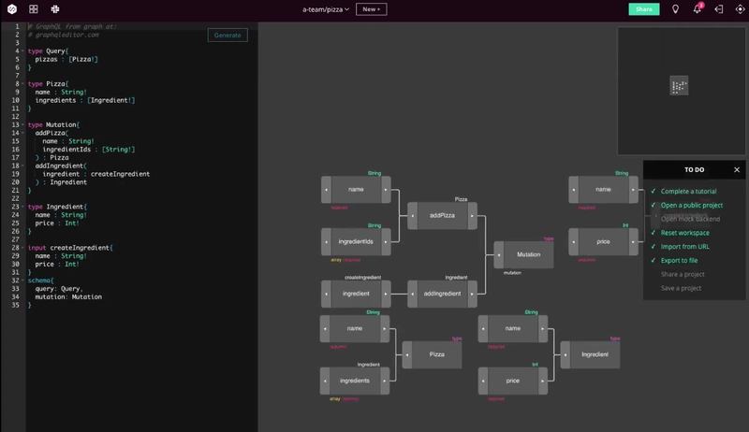Click the code line 'ingredientIds : [String!]'
Screen dimensions: 749x432
tap(89, 150)
